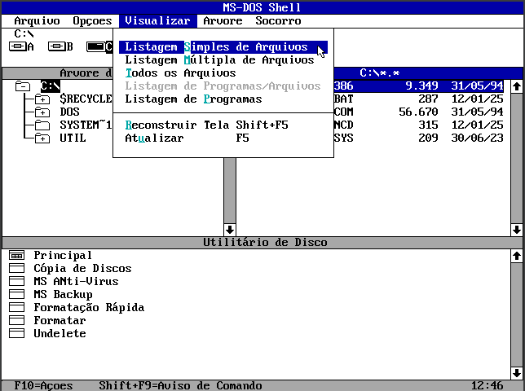Click the Undelete program icon

click(16, 334)
